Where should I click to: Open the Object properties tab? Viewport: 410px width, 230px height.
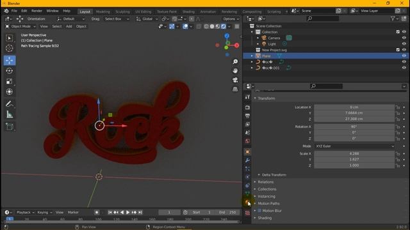(247, 152)
